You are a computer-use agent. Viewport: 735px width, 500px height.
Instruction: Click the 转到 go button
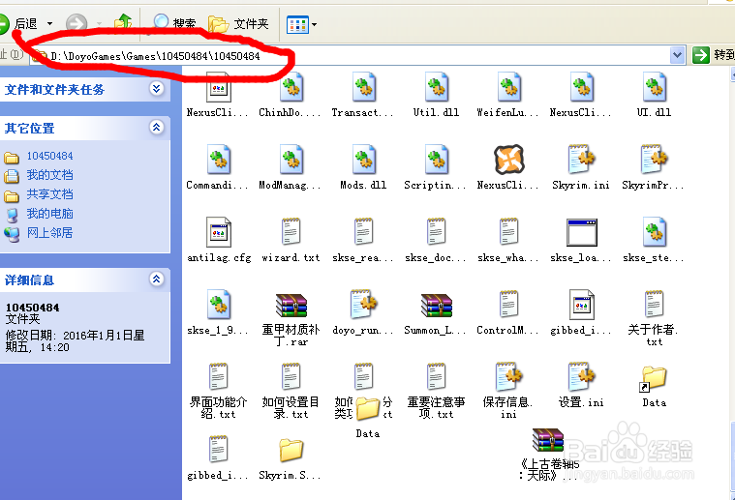[713, 55]
